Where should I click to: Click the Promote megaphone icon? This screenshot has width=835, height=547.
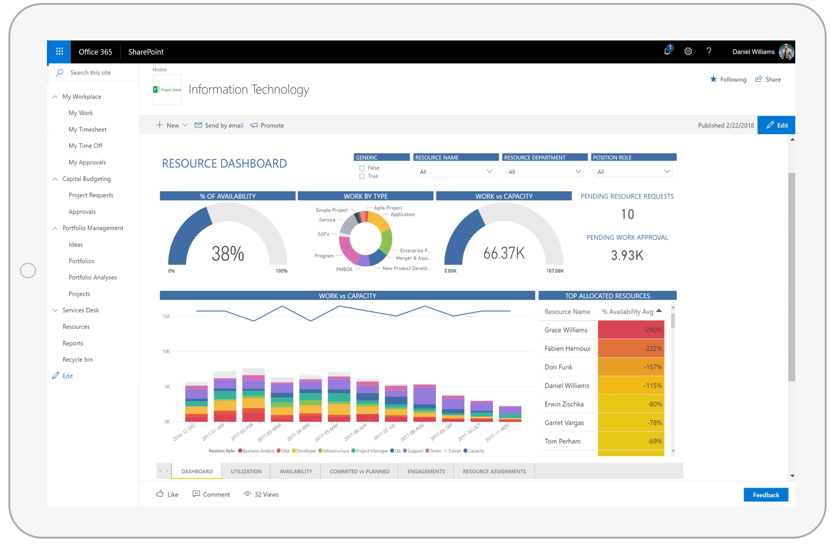click(254, 125)
